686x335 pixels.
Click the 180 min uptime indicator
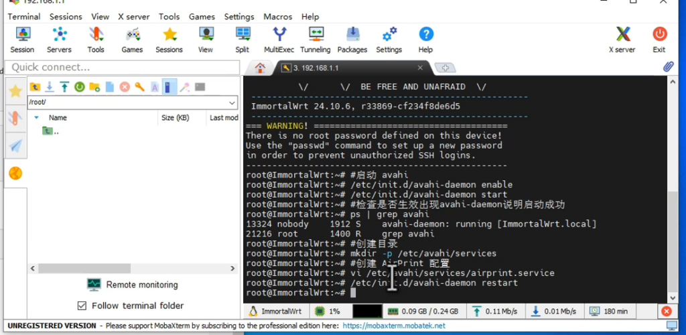click(609, 312)
